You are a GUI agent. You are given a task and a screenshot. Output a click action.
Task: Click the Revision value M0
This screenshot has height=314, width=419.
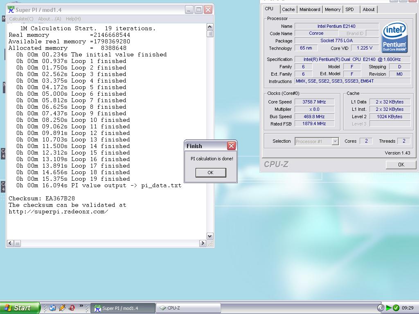point(399,74)
